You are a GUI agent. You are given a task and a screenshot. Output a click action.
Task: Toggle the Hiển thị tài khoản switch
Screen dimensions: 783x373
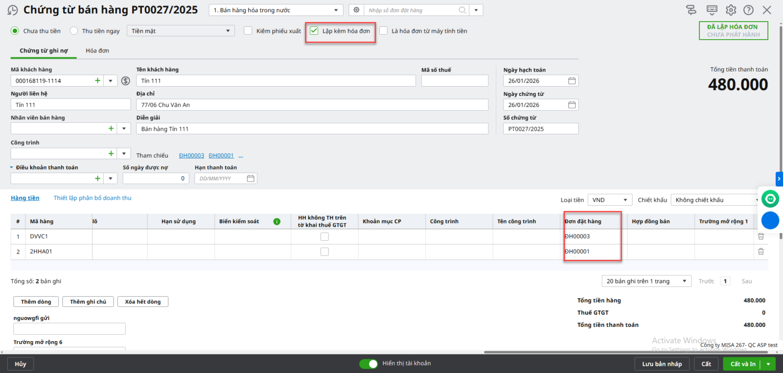[368, 364]
